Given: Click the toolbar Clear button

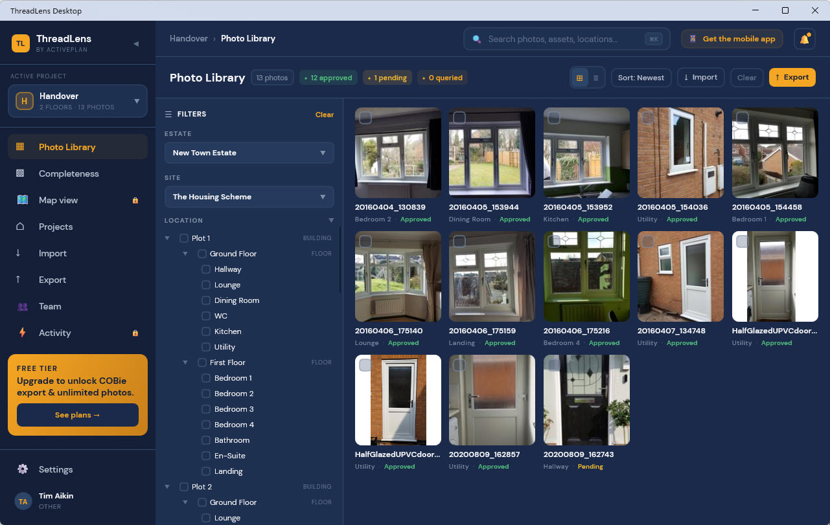Looking at the screenshot, I should click(746, 78).
